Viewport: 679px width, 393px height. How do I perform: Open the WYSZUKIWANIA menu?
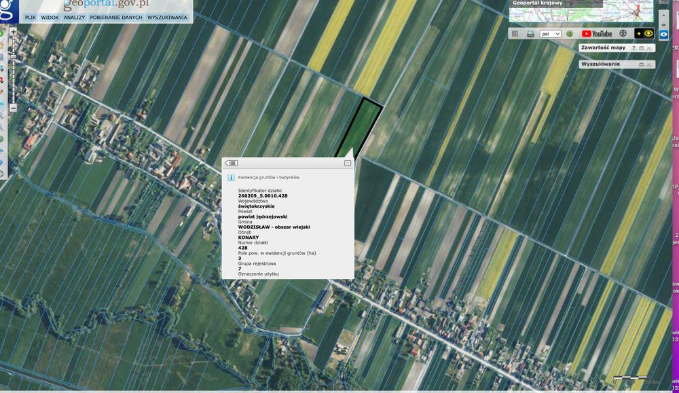click(167, 18)
